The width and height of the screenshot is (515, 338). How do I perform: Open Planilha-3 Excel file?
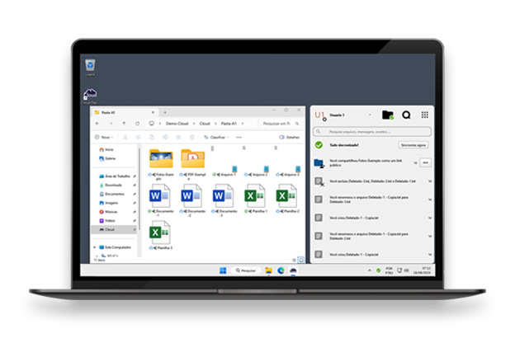pos(159,234)
